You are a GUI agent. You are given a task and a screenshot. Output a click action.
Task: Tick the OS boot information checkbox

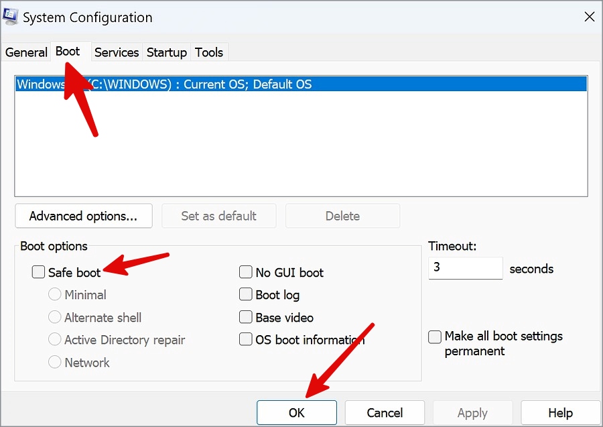(x=246, y=340)
